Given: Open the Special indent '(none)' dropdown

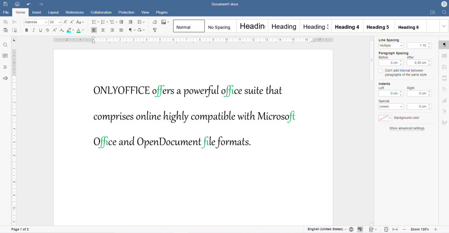Looking at the screenshot, I should point(391,107).
